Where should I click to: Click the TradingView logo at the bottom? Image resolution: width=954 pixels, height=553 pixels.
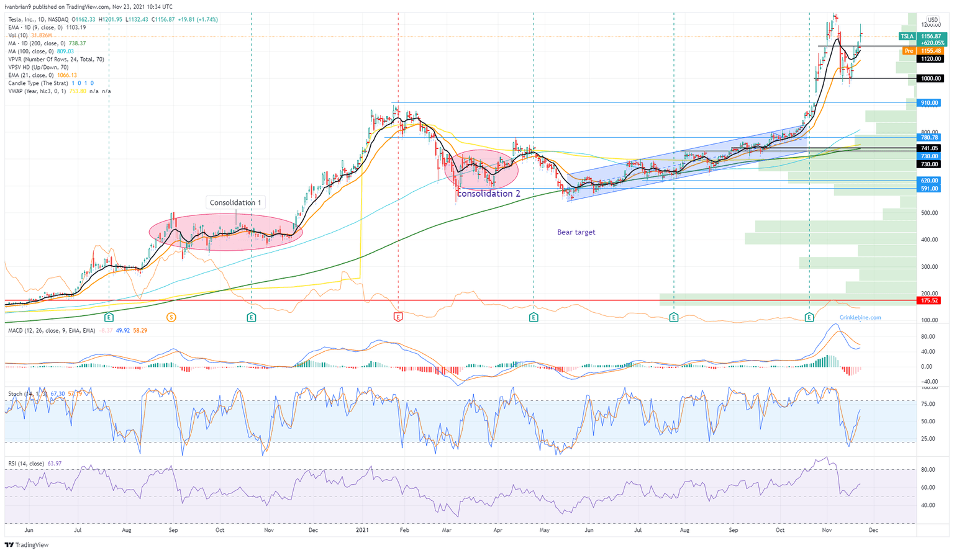coord(27,545)
